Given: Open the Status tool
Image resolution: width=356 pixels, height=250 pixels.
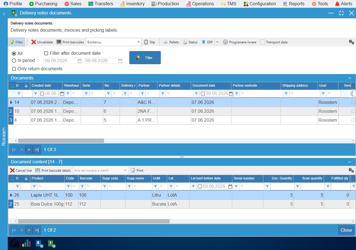Looking at the screenshot, I should click(x=190, y=42).
